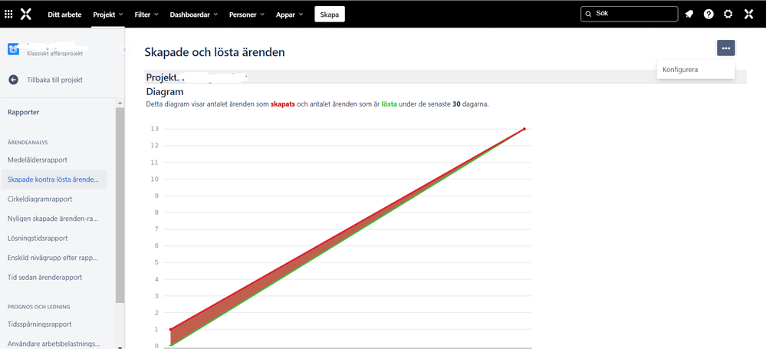Open Tidsspårningsrapport report
766x349 pixels.
(x=40, y=324)
